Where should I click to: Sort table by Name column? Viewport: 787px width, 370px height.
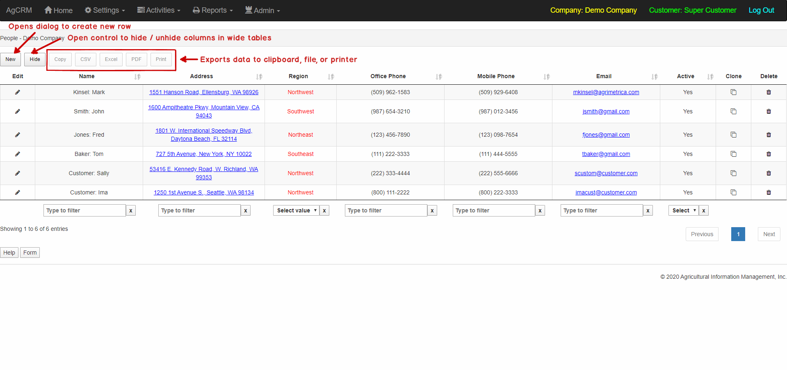click(x=137, y=77)
